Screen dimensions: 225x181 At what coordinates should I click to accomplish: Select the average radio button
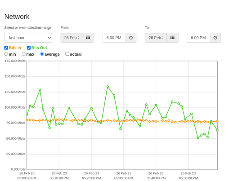(x=42, y=54)
